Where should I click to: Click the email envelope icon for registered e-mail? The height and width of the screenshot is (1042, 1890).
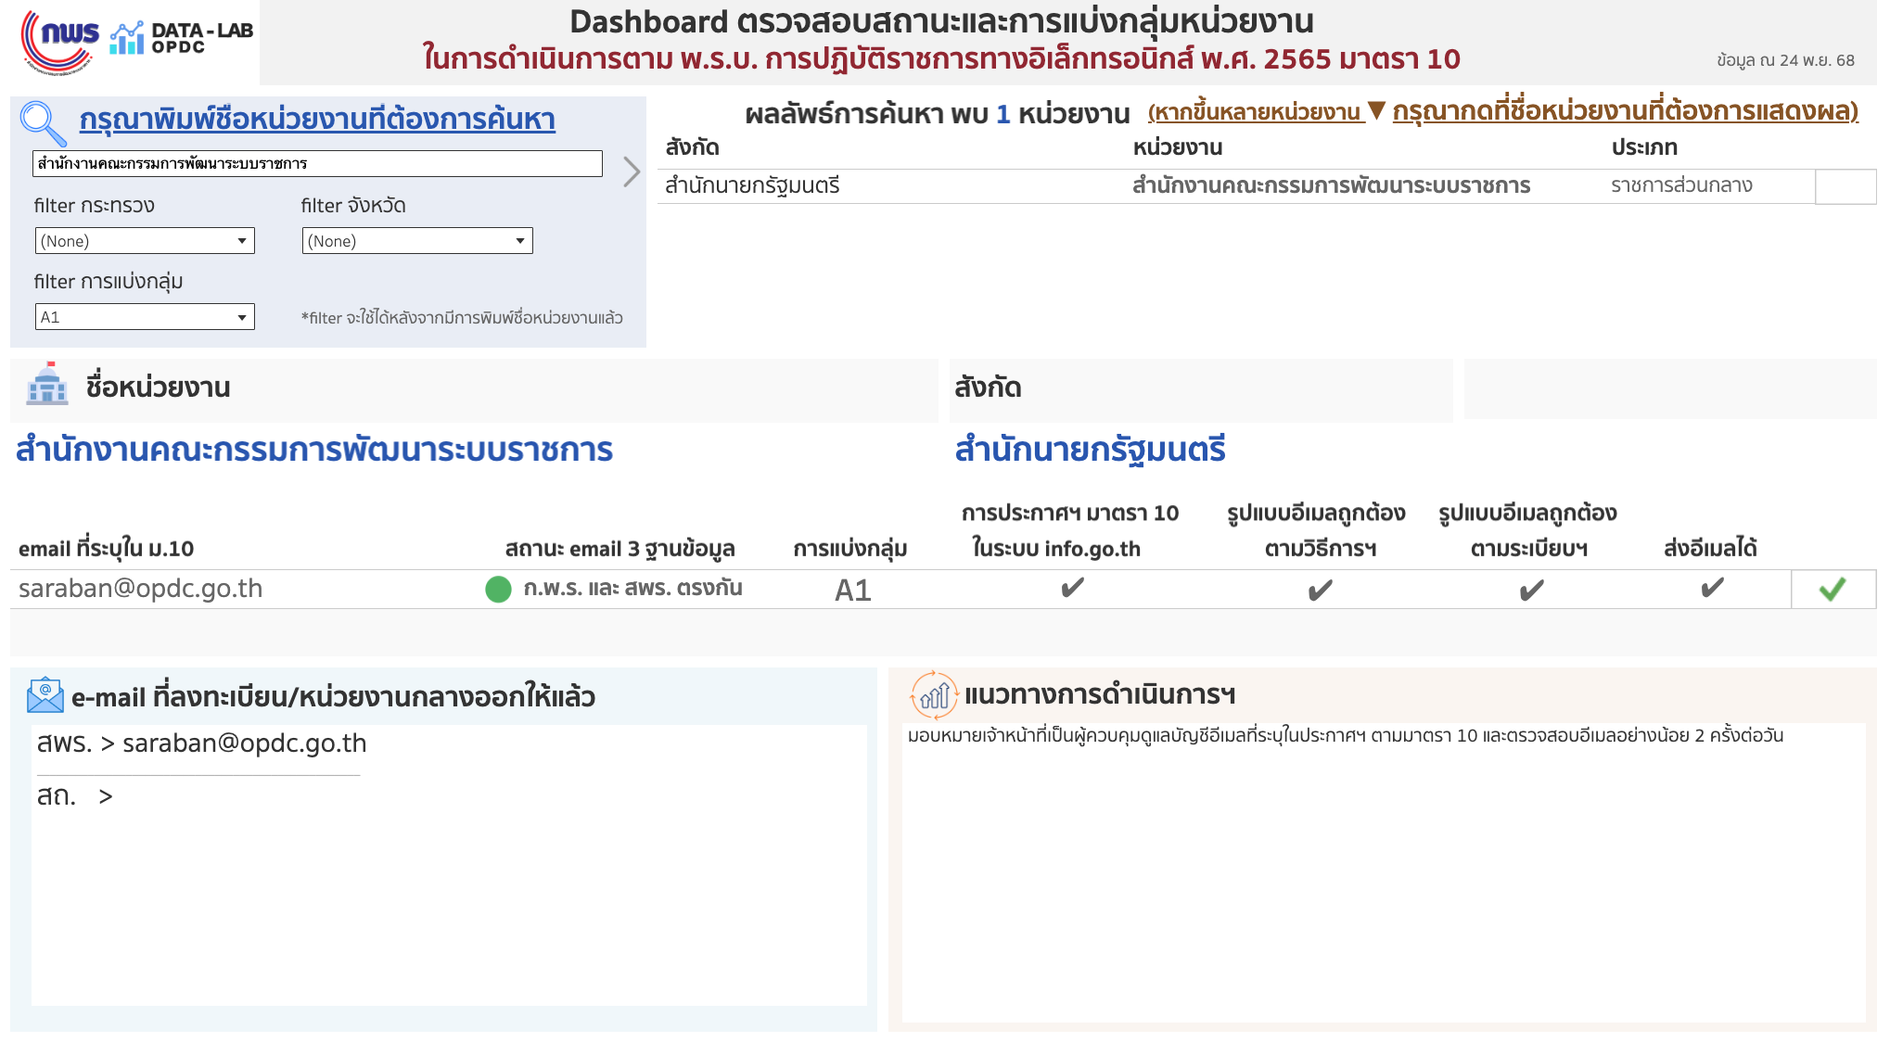pyautogui.click(x=45, y=695)
